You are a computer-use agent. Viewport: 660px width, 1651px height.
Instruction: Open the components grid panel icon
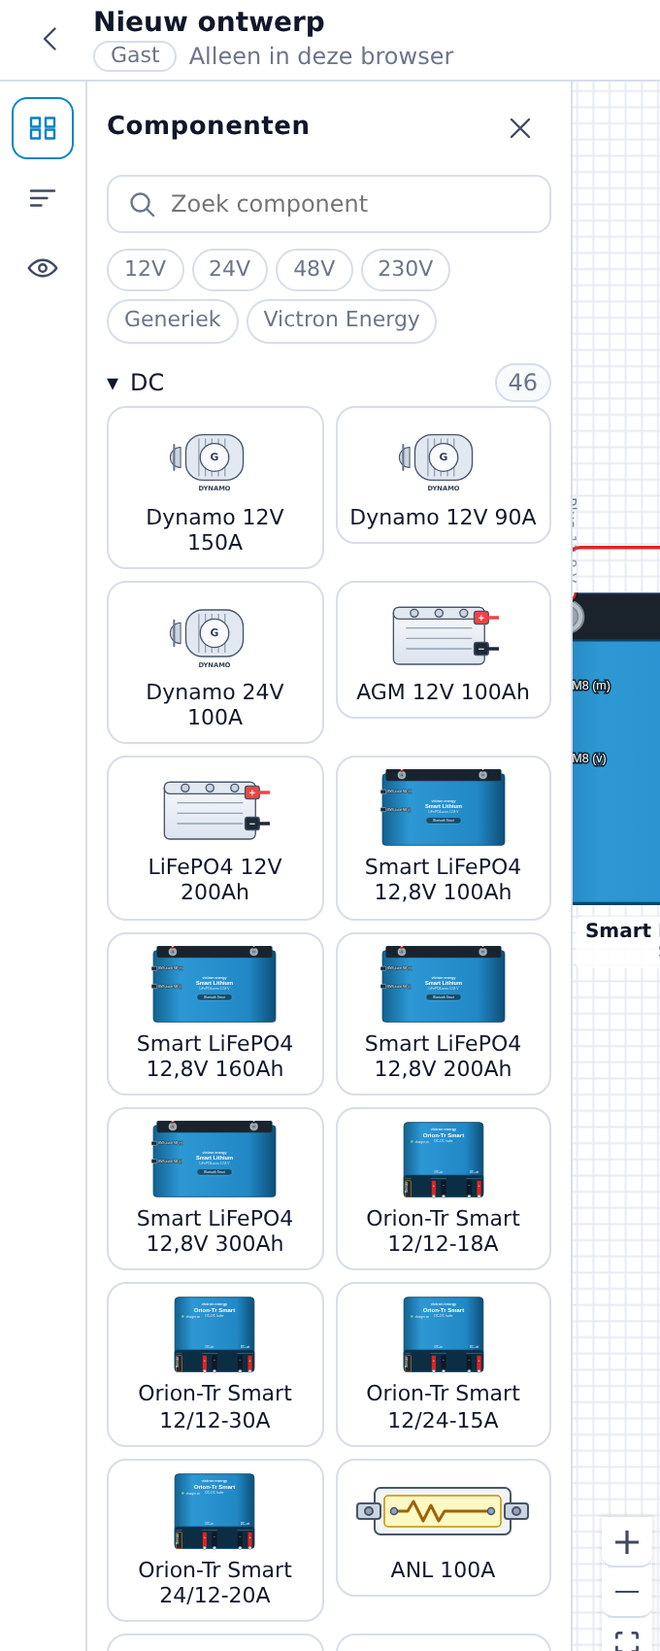43,128
